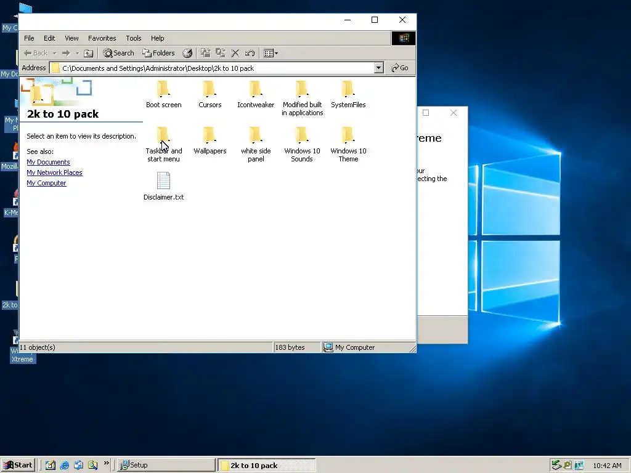Image resolution: width=631 pixels, height=473 pixels.
Task: Open the View menu
Action: coord(71,38)
